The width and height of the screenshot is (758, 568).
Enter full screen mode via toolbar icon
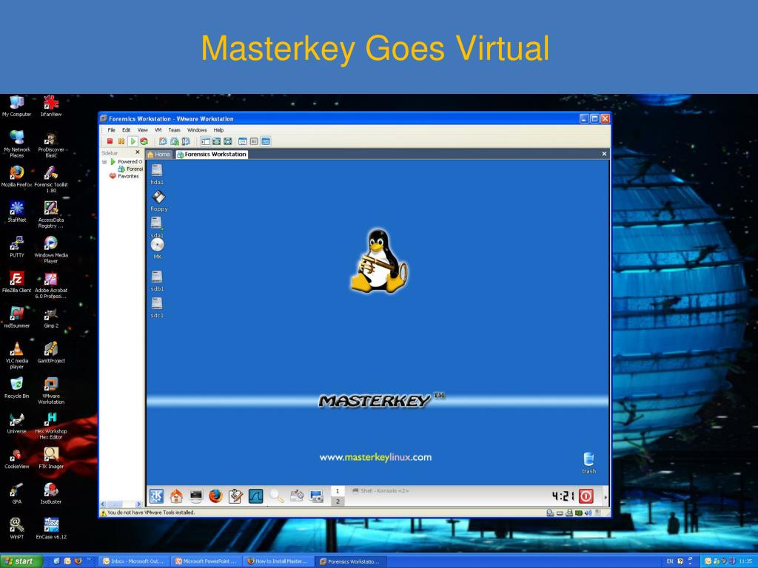pos(228,141)
